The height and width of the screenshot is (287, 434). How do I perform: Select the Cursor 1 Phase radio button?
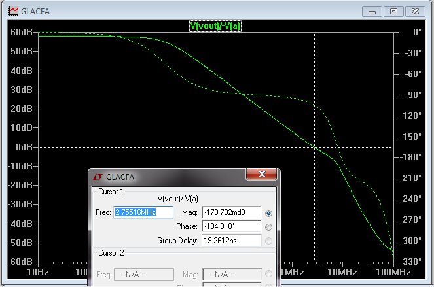pos(268,227)
